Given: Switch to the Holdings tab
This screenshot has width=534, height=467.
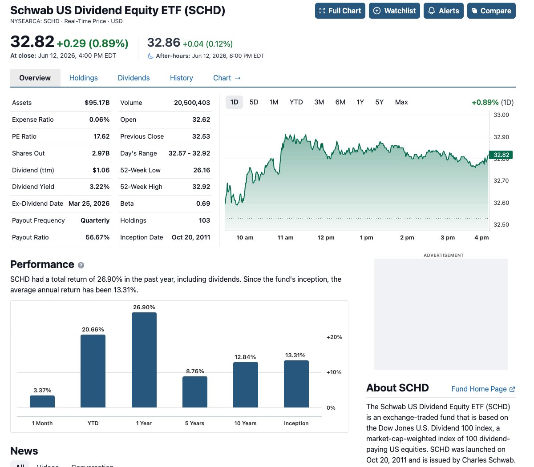Looking at the screenshot, I should [84, 78].
